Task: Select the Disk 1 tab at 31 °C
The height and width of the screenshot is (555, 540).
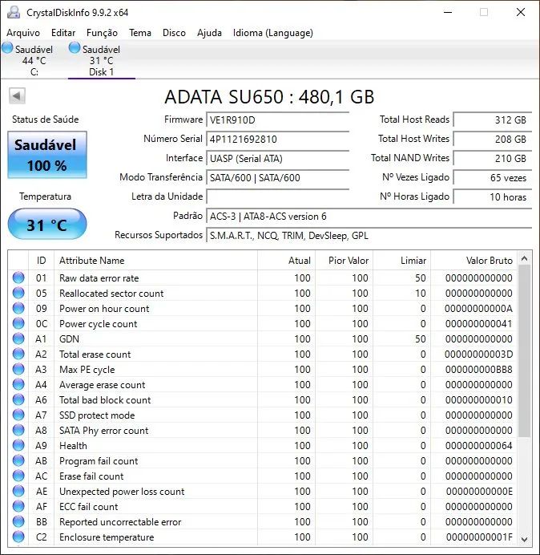Action: (x=101, y=59)
